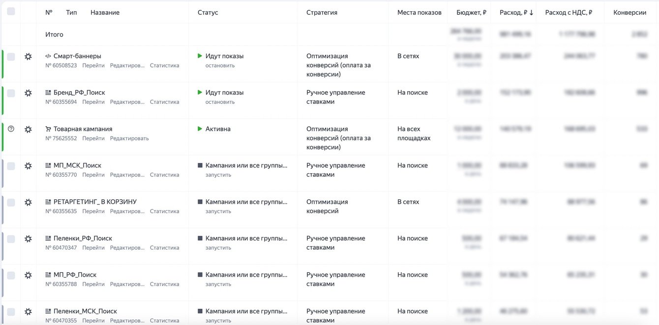
Task: Open the Пеленки_РФ_Поиск campaign name
Action: tap(83, 238)
